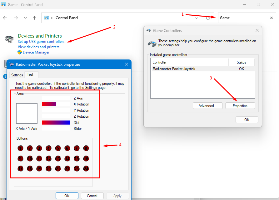Click the Devices and Printers icon
Viewport: 279px width, 200px height.
point(9,39)
